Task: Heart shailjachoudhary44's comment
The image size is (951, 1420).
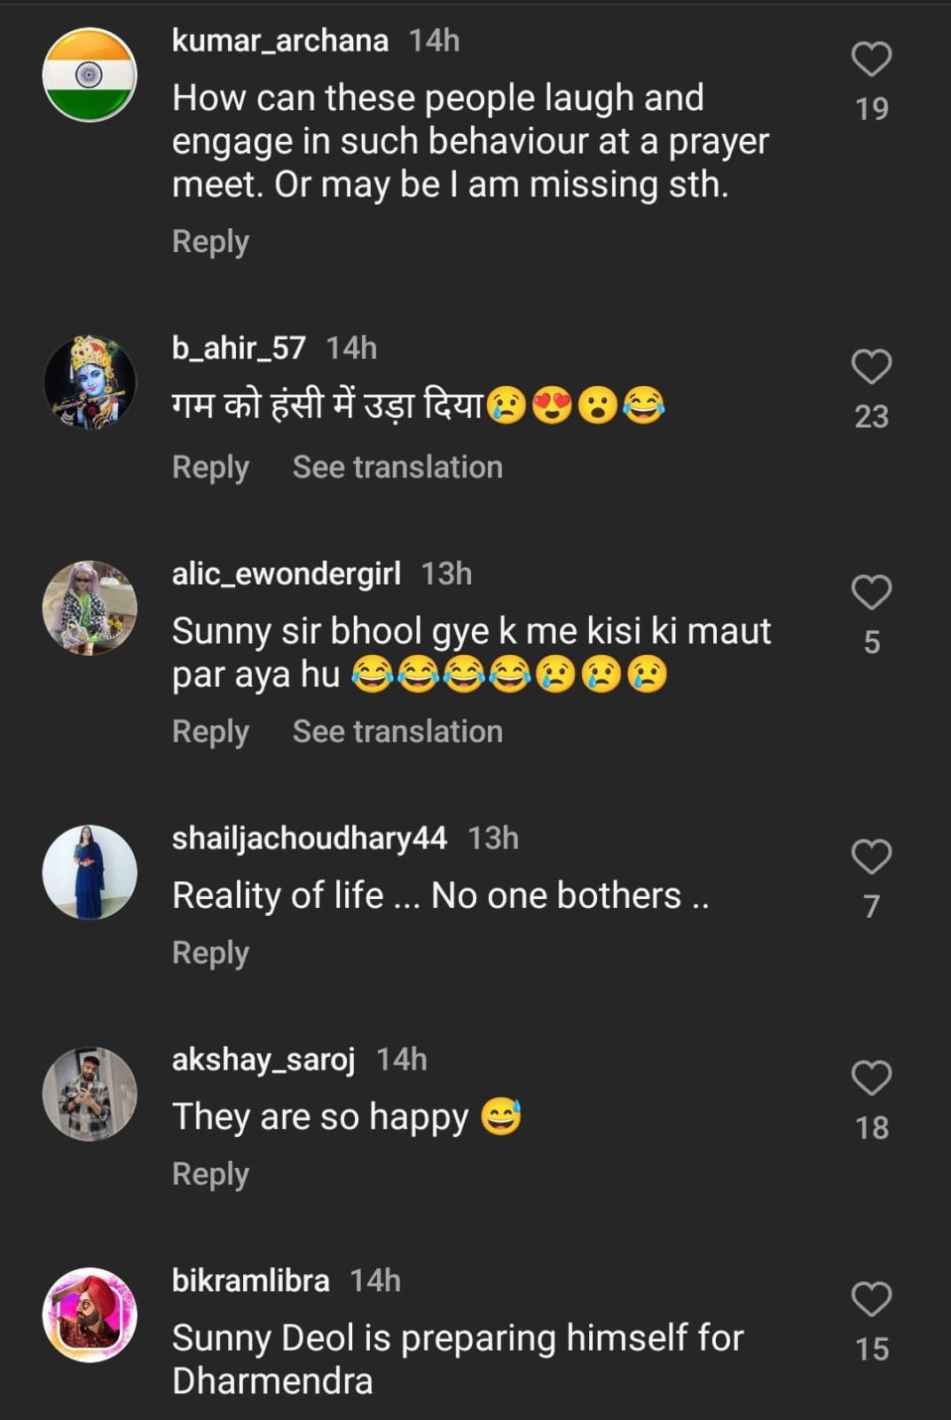Action: coord(871,857)
